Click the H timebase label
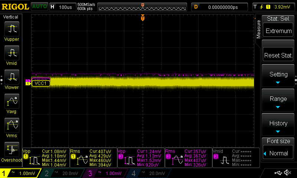The width and height of the screenshot is (297, 178). pos(52,7)
